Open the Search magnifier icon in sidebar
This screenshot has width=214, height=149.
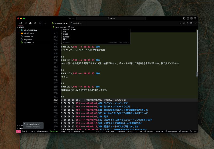point(25,23)
